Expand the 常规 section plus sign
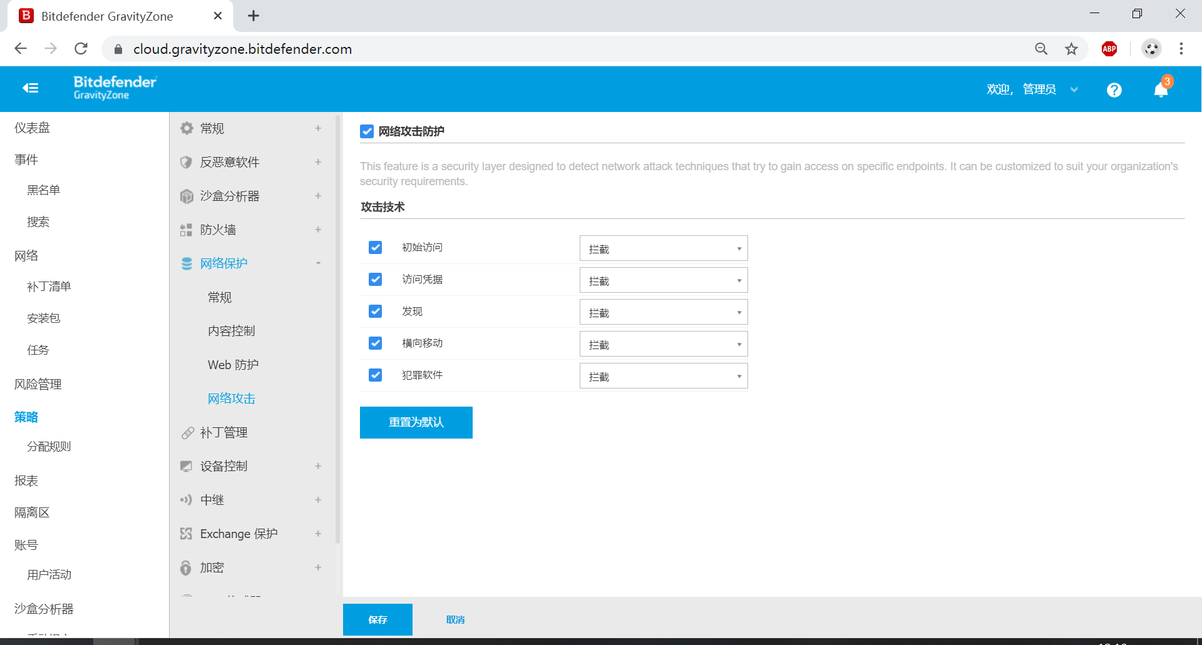Image resolution: width=1202 pixels, height=645 pixels. click(x=318, y=128)
